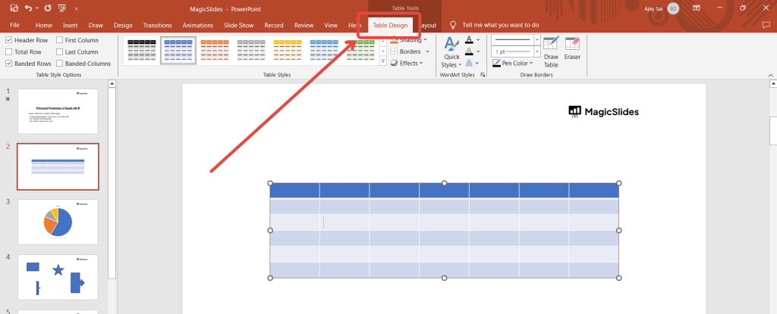777x314 pixels.
Task: Open the File menu
Action: pos(15,25)
